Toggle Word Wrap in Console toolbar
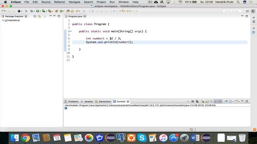257x144 pixels. pyautogui.click(x=212, y=101)
